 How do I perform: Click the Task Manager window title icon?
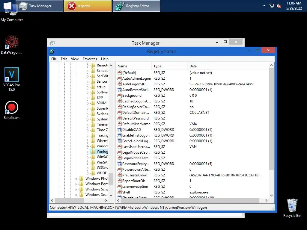coord(52,43)
